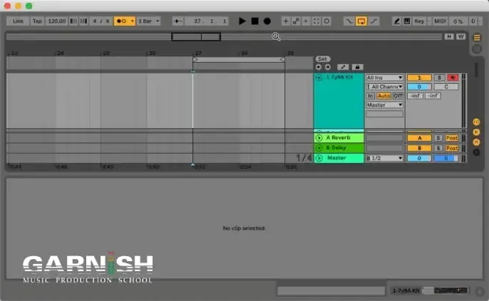Click the H optimize height button
Image resolution: width=489 pixels, height=301 pixels.
tap(449, 37)
